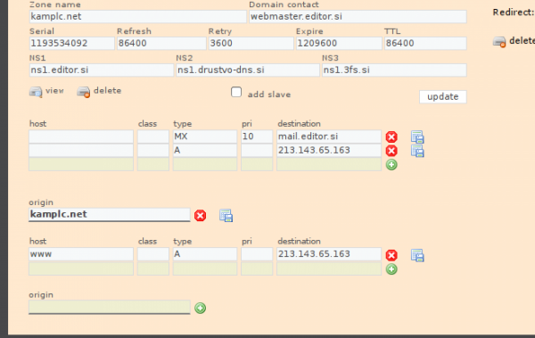
Task: Add new record under www row
Action: point(391,269)
